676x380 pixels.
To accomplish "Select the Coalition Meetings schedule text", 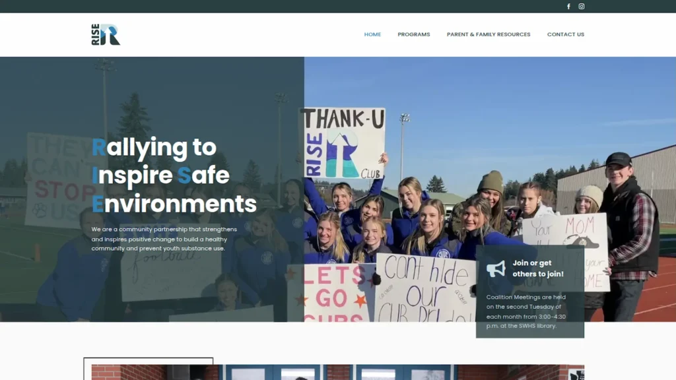I will [526, 311].
